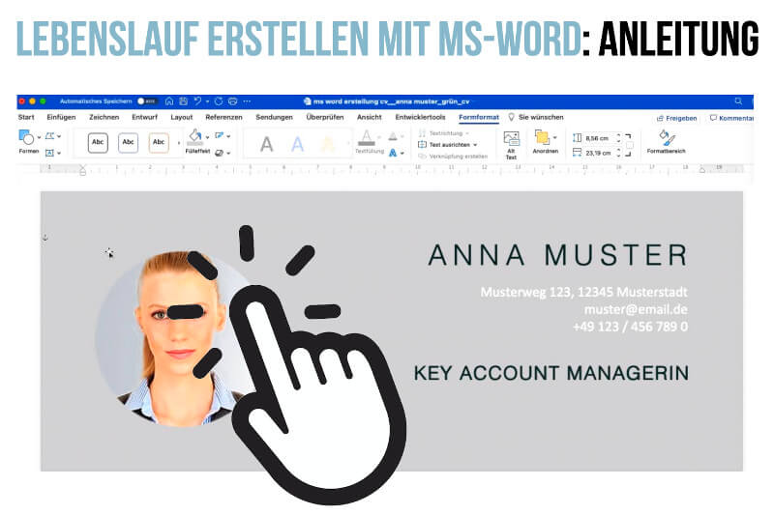The width and height of the screenshot is (774, 515).
Task: Click the Musterweg 123, 12345 Musterstadt line
Action: coord(584,292)
